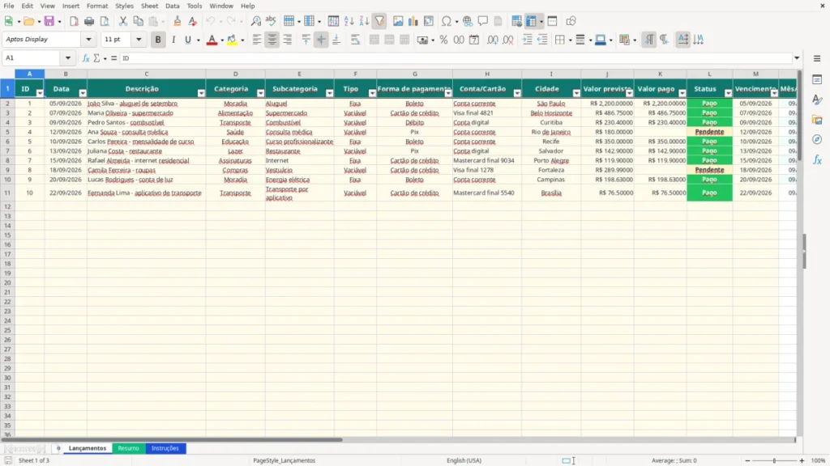Toggle Bold formatting
This screenshot has height=466, width=830.
(x=158, y=40)
